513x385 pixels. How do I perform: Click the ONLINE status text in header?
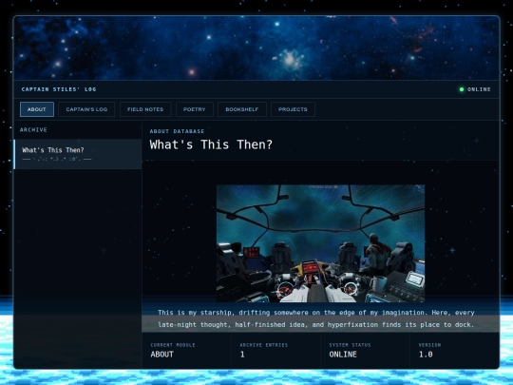[479, 89]
